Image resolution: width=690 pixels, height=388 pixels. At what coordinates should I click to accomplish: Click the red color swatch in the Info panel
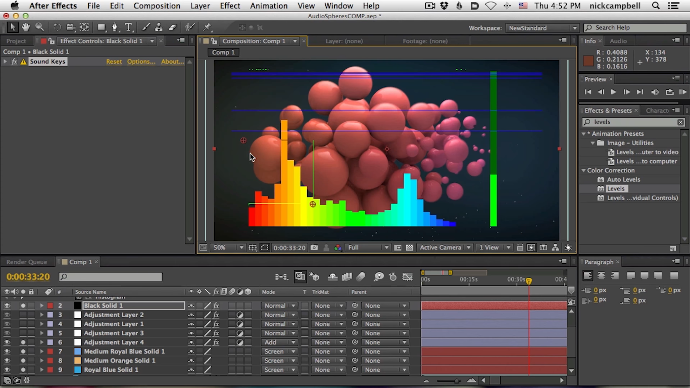tap(588, 60)
